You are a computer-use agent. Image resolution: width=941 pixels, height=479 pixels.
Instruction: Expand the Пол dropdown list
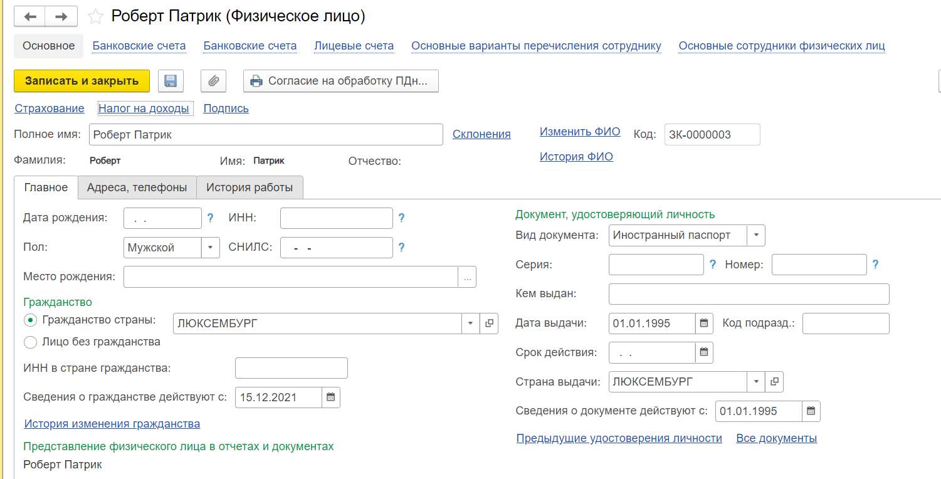pos(210,248)
